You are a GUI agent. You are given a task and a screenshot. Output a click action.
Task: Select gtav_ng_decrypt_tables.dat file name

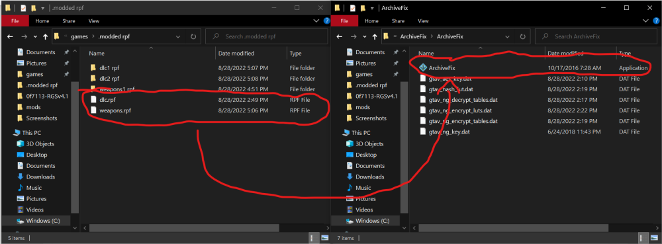pyautogui.click(x=463, y=99)
